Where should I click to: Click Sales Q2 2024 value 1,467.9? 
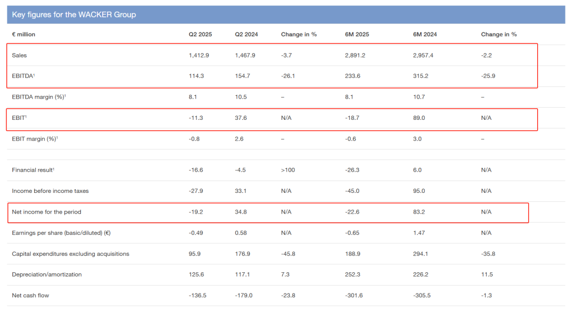coord(245,55)
